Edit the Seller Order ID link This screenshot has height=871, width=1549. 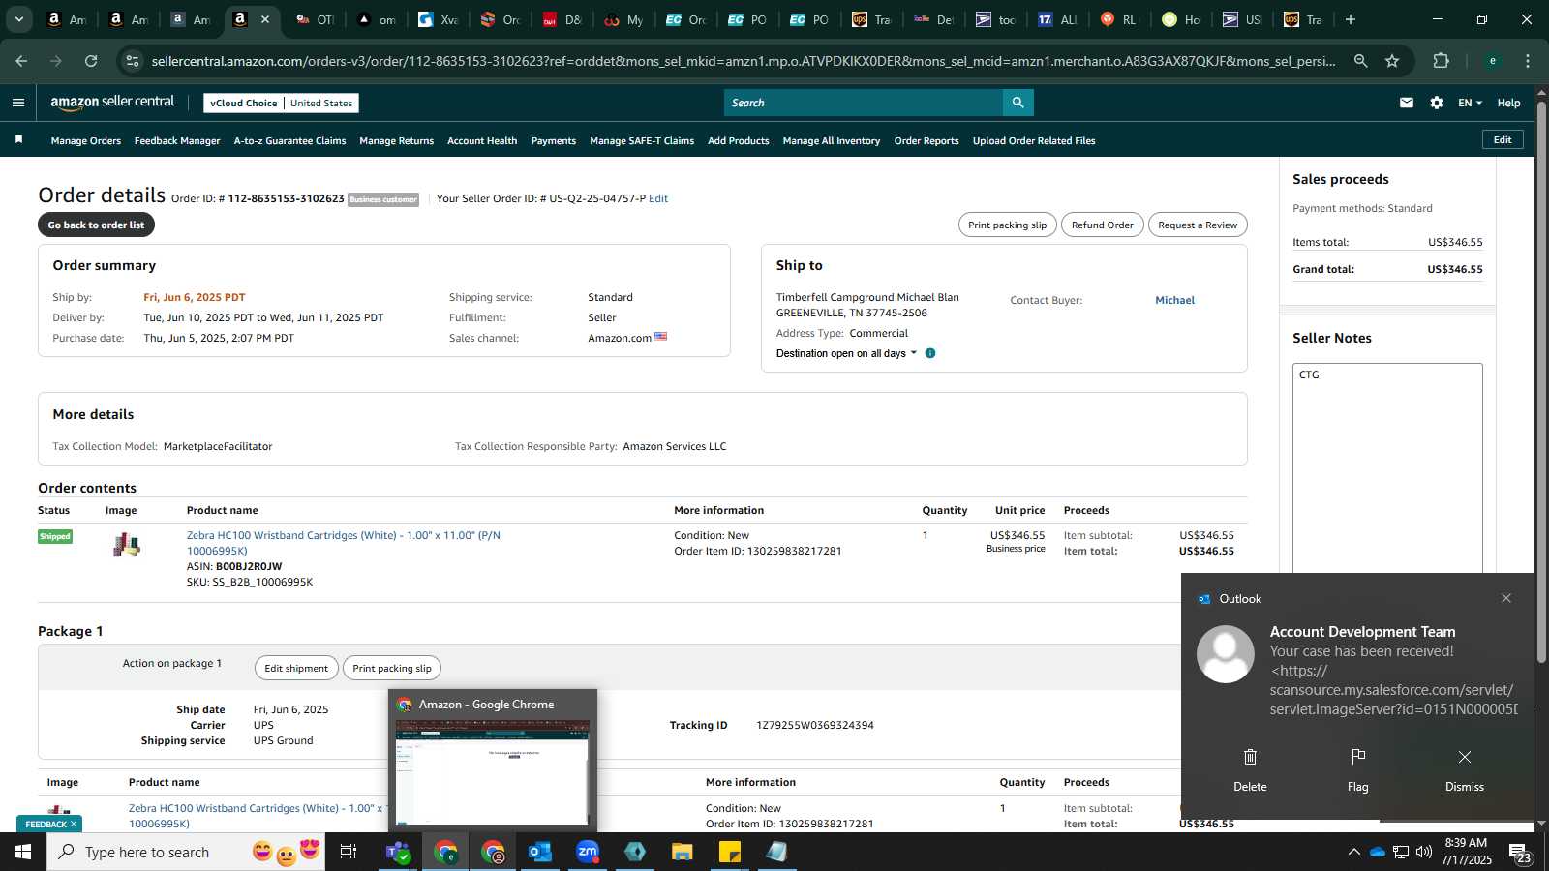[x=658, y=198]
